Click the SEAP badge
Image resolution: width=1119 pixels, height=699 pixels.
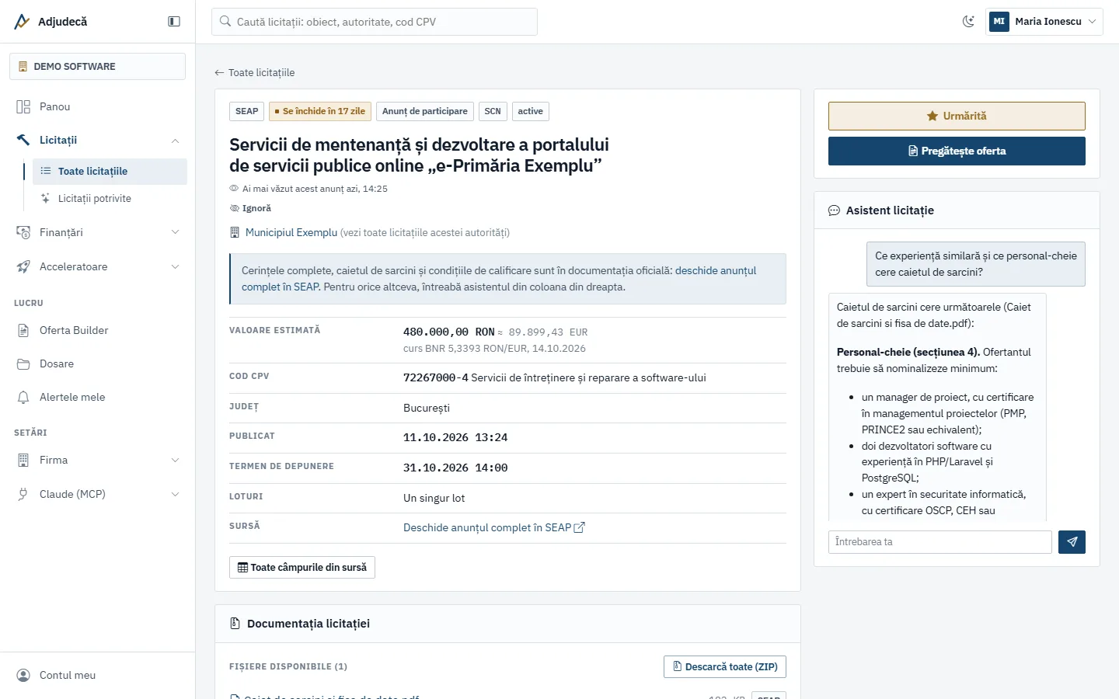click(247, 111)
